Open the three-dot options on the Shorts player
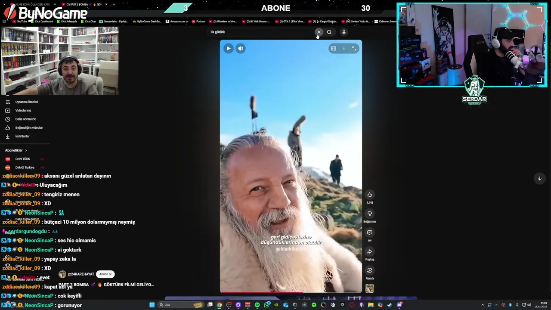Image resolution: width=551 pixels, height=310 pixels. tap(344, 49)
